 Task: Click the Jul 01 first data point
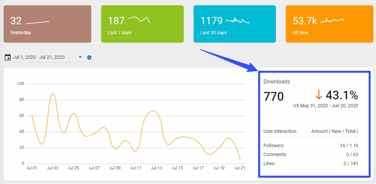(x=32, y=115)
